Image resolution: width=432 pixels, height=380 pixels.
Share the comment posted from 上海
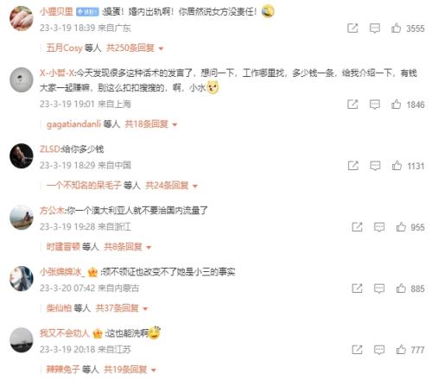coord(353,104)
